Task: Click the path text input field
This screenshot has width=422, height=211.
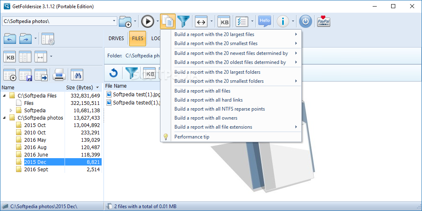Action: click(x=56, y=21)
